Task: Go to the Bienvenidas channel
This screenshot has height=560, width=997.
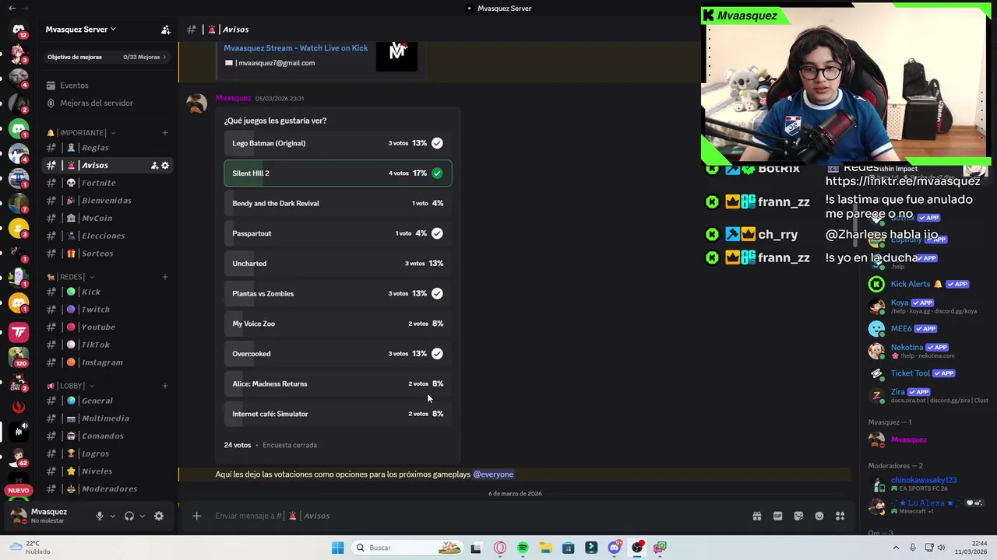Action: (107, 201)
